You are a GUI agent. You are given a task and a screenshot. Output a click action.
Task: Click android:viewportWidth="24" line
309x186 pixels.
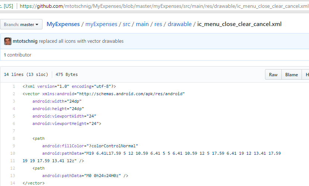pos(64,116)
